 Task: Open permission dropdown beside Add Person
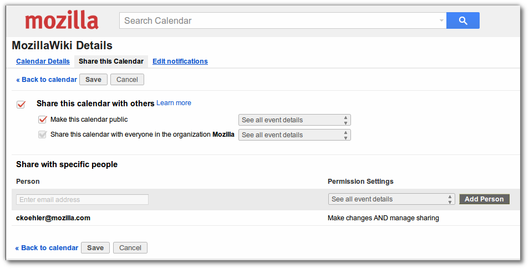(x=391, y=199)
